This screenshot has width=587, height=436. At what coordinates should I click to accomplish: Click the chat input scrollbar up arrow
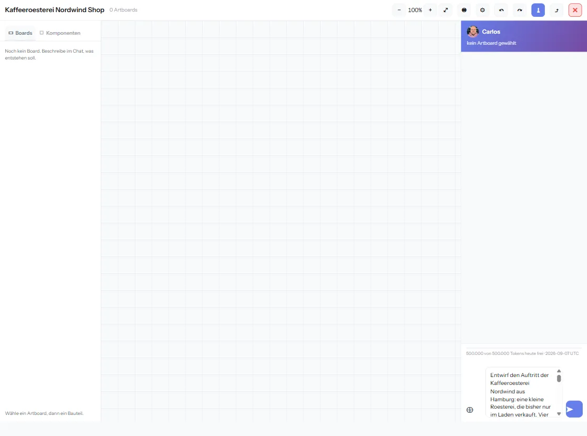pos(559,371)
